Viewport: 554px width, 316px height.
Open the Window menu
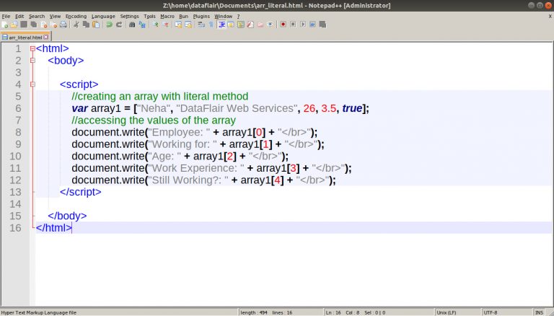224,17
